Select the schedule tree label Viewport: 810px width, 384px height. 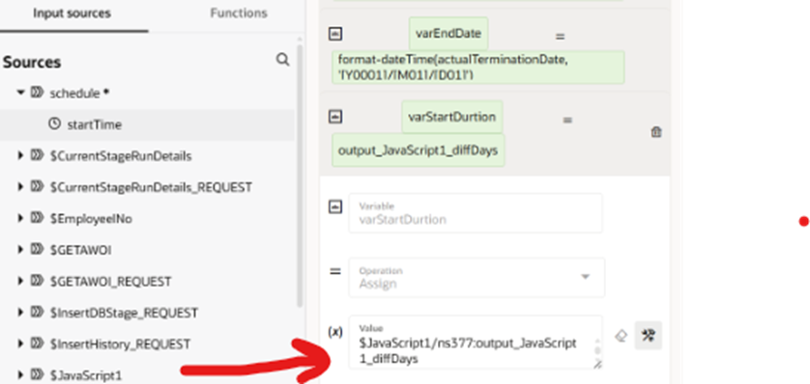74,94
